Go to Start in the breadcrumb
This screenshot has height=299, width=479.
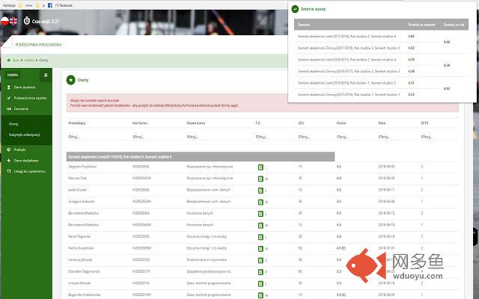(16, 60)
